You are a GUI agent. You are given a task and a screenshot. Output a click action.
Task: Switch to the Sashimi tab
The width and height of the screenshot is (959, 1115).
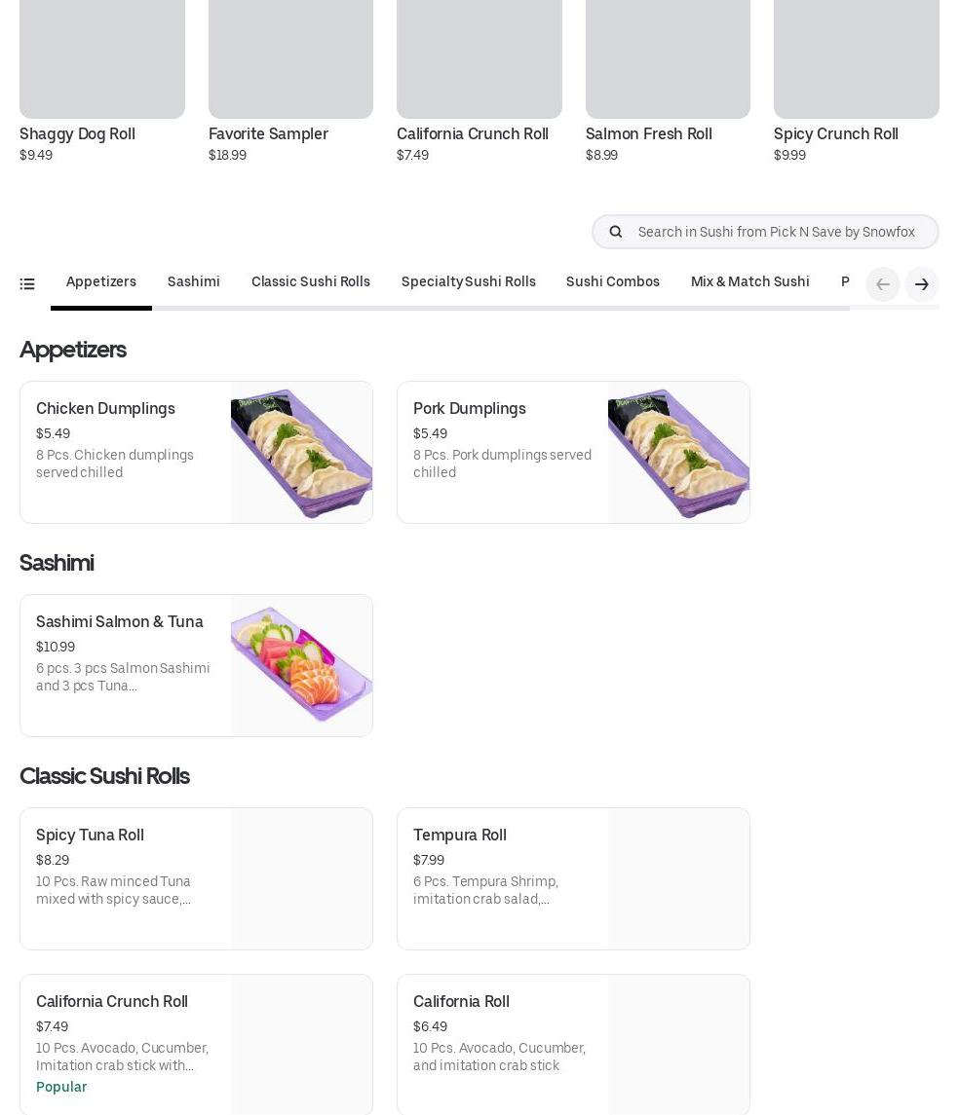[193, 282]
